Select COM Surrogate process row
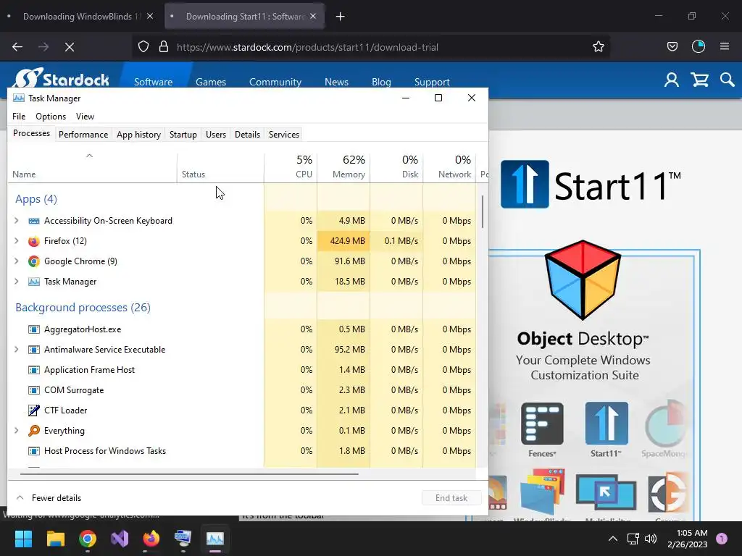This screenshot has height=556, width=742. (242, 390)
